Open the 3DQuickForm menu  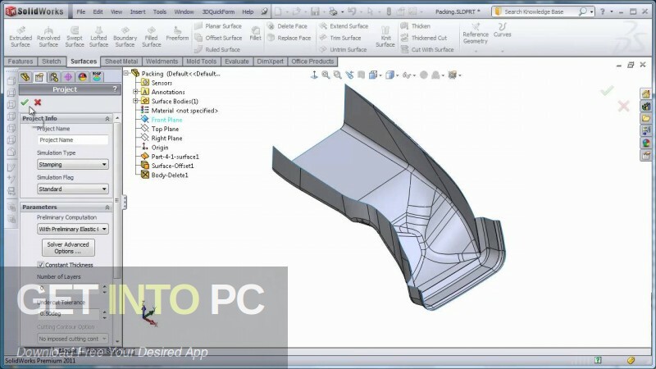[218, 11]
